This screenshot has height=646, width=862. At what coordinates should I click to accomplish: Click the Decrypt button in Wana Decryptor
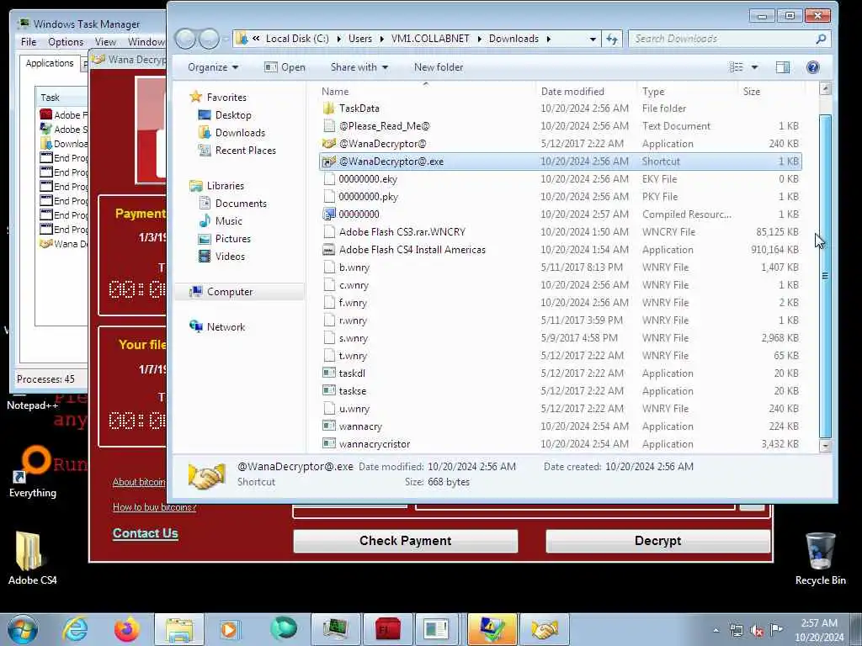(x=657, y=541)
